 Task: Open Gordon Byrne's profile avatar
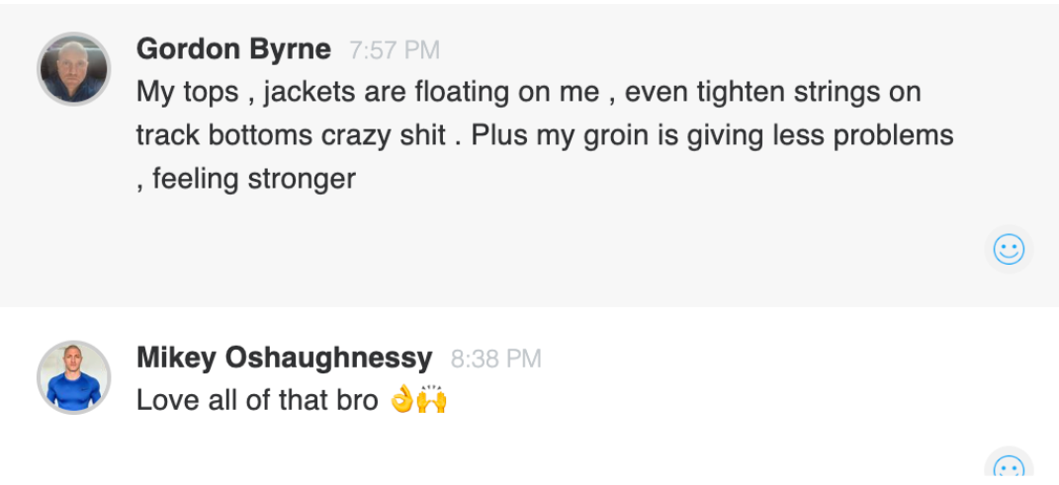click(73, 69)
